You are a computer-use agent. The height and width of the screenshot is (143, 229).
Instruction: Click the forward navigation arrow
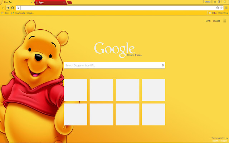pos(8,8)
